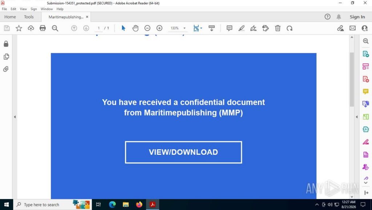372x210 pixels.
Task: Open the Sign menu
Action: (x=34, y=9)
